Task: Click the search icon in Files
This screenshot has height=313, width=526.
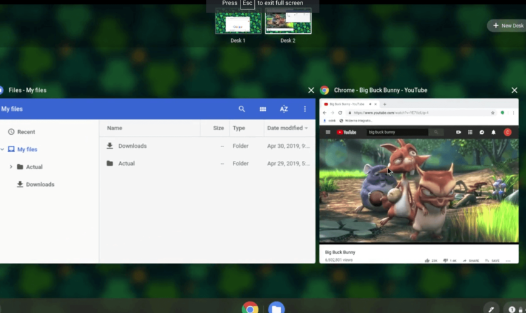Action: point(242,109)
